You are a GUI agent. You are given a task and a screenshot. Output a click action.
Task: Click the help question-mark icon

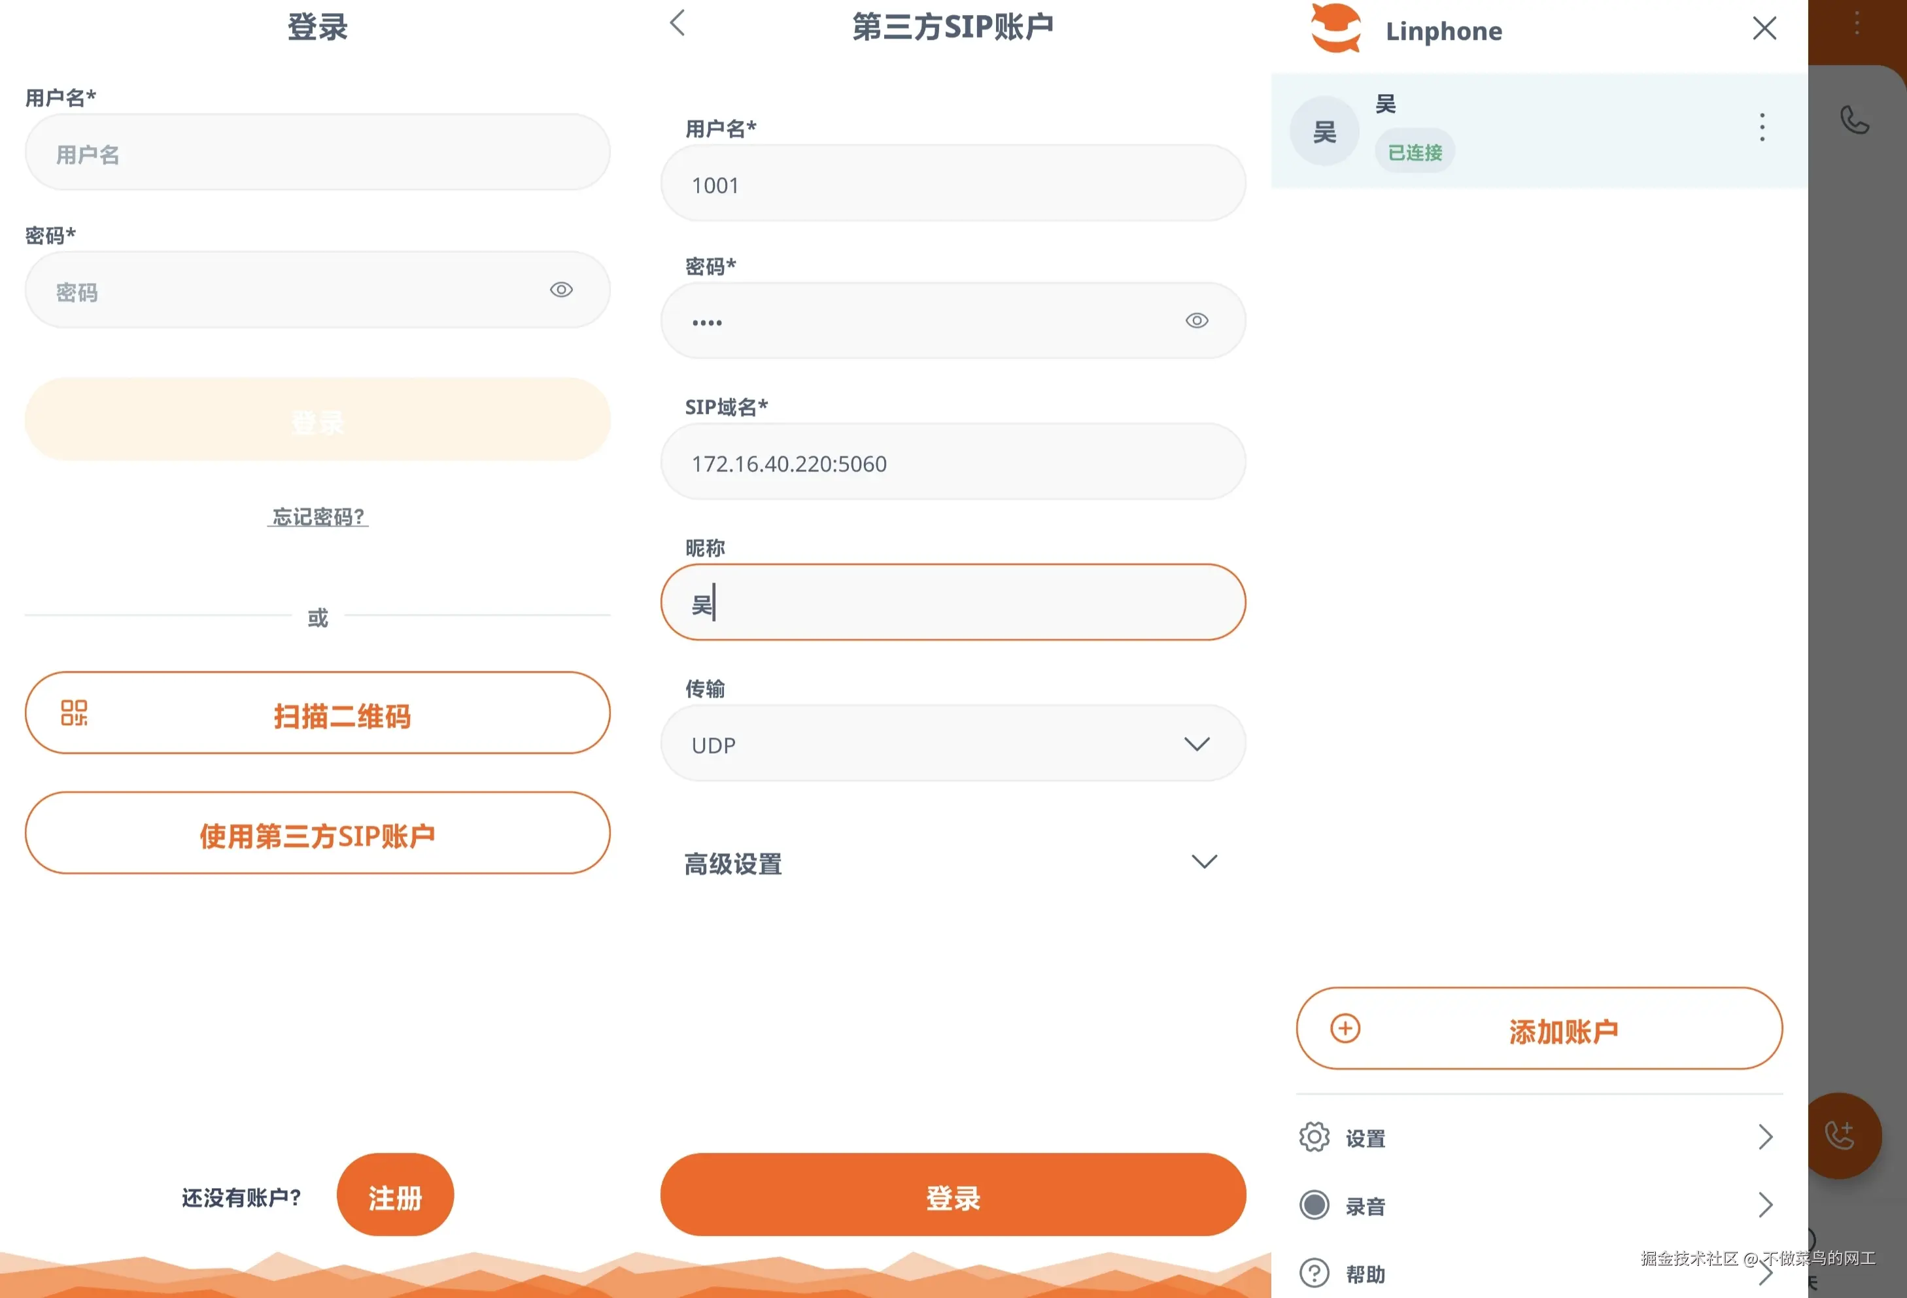(1314, 1273)
